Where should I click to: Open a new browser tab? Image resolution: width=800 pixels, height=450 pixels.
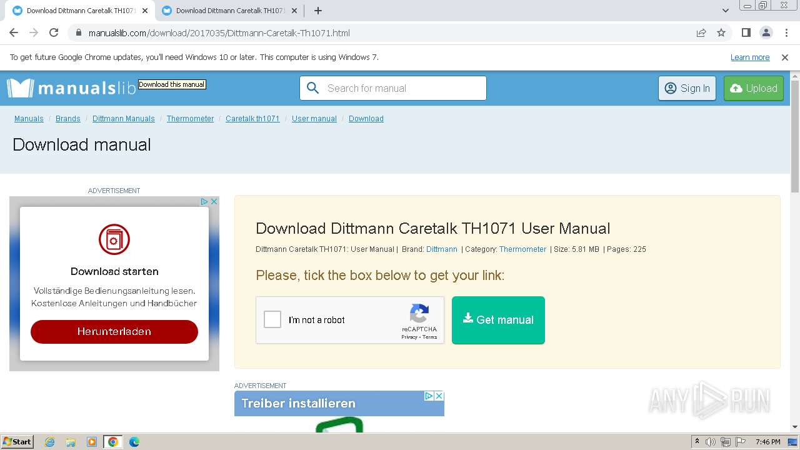[318, 11]
